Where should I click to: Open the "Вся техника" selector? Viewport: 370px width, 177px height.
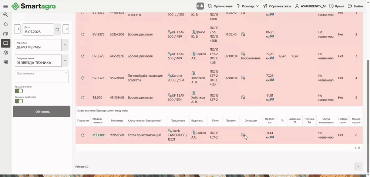pyautogui.click(x=41, y=76)
